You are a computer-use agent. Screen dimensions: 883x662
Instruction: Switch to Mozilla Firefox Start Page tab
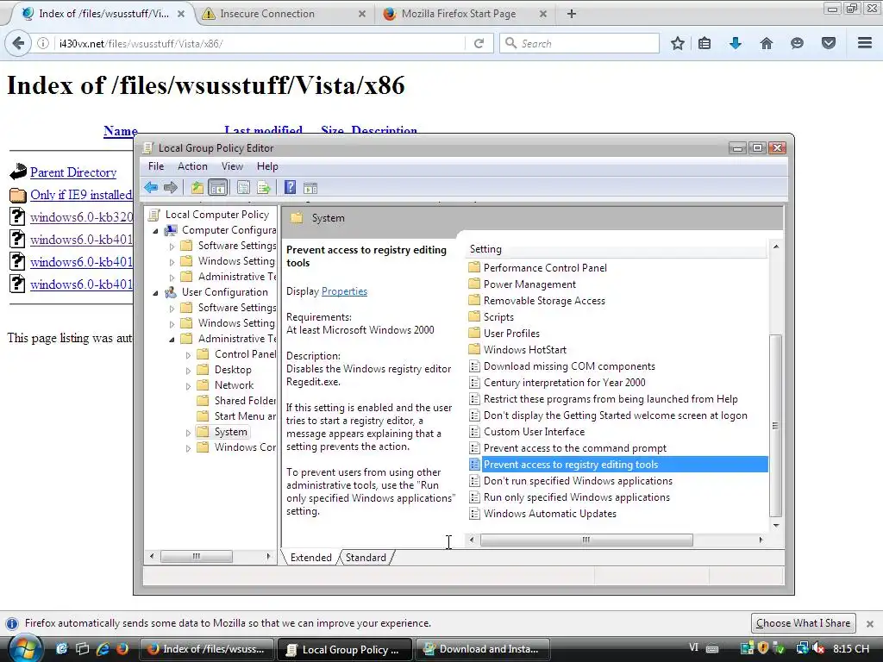[465, 14]
